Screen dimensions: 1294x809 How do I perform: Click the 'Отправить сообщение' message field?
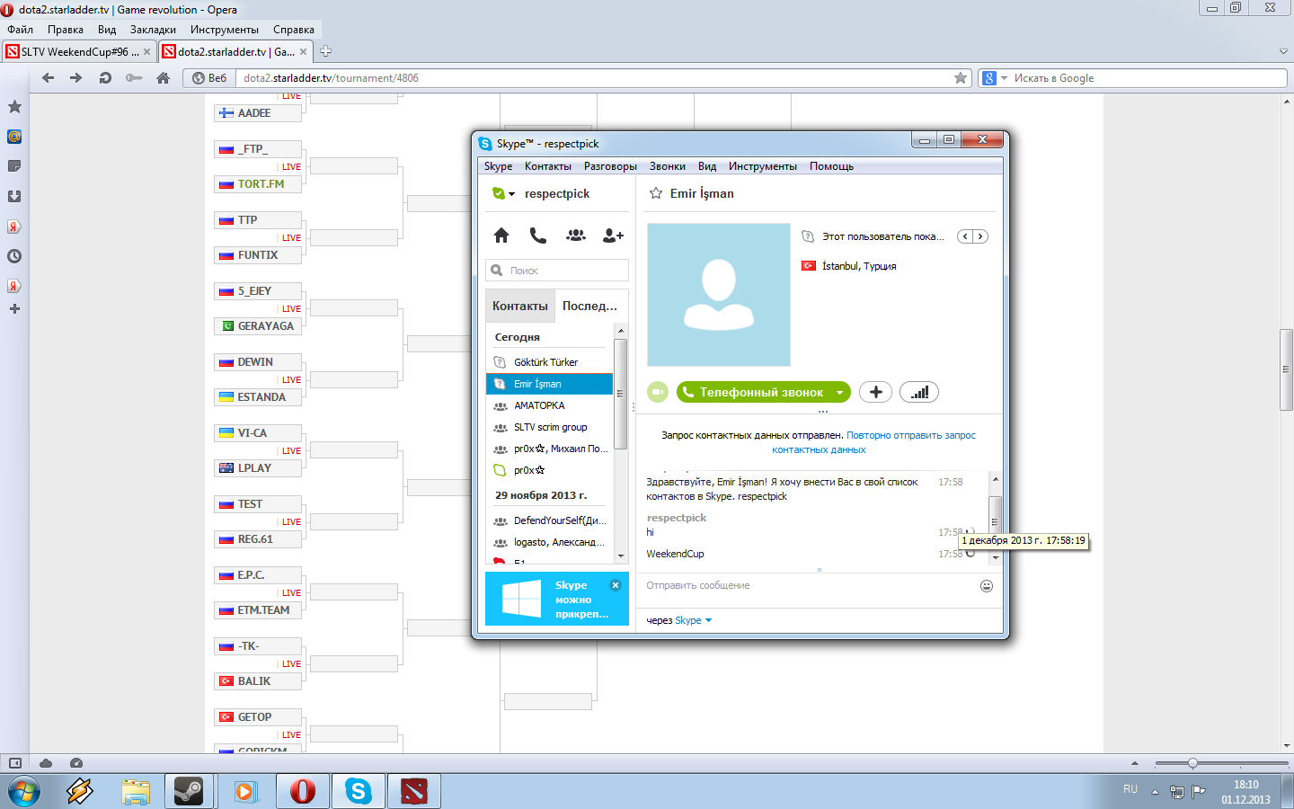pyautogui.click(x=809, y=586)
